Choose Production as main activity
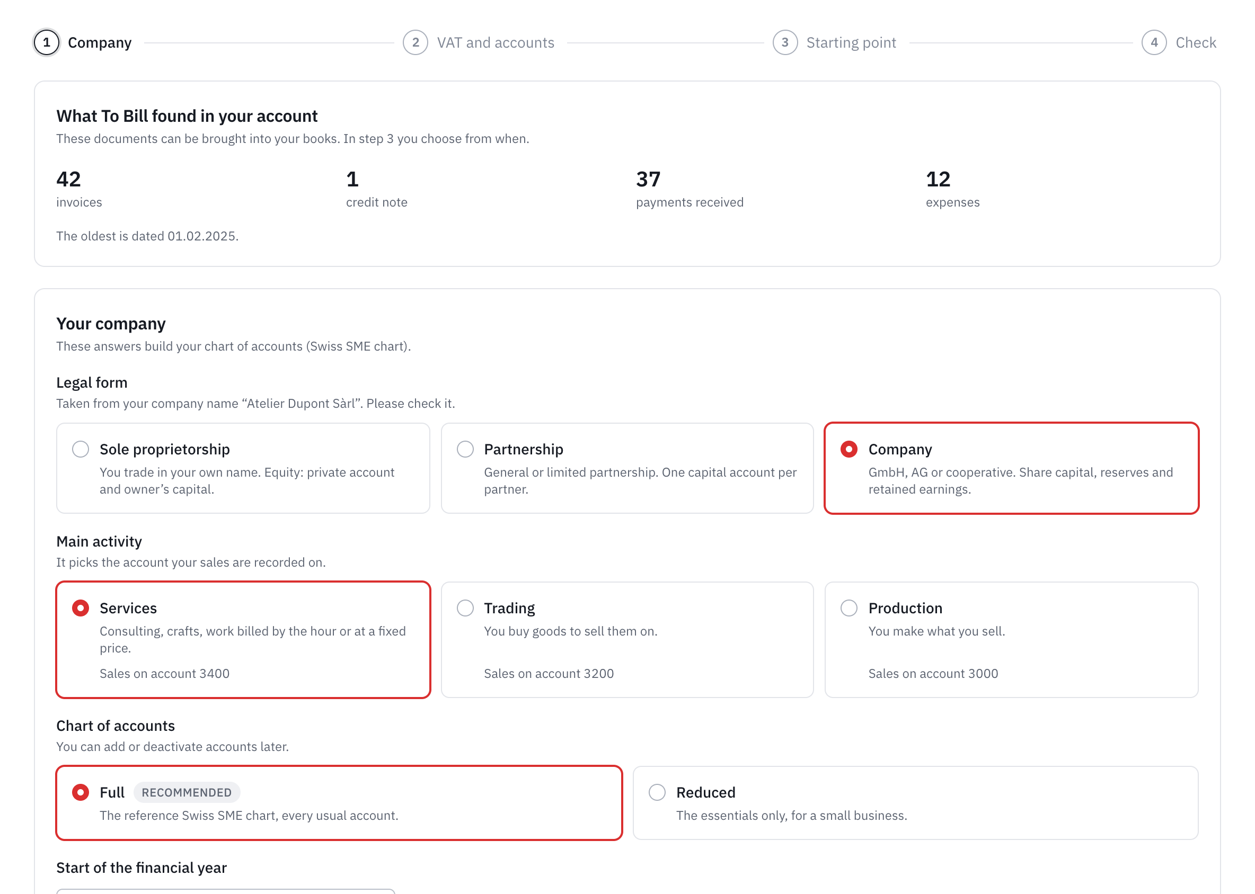This screenshot has height=894, width=1255. [1011, 640]
